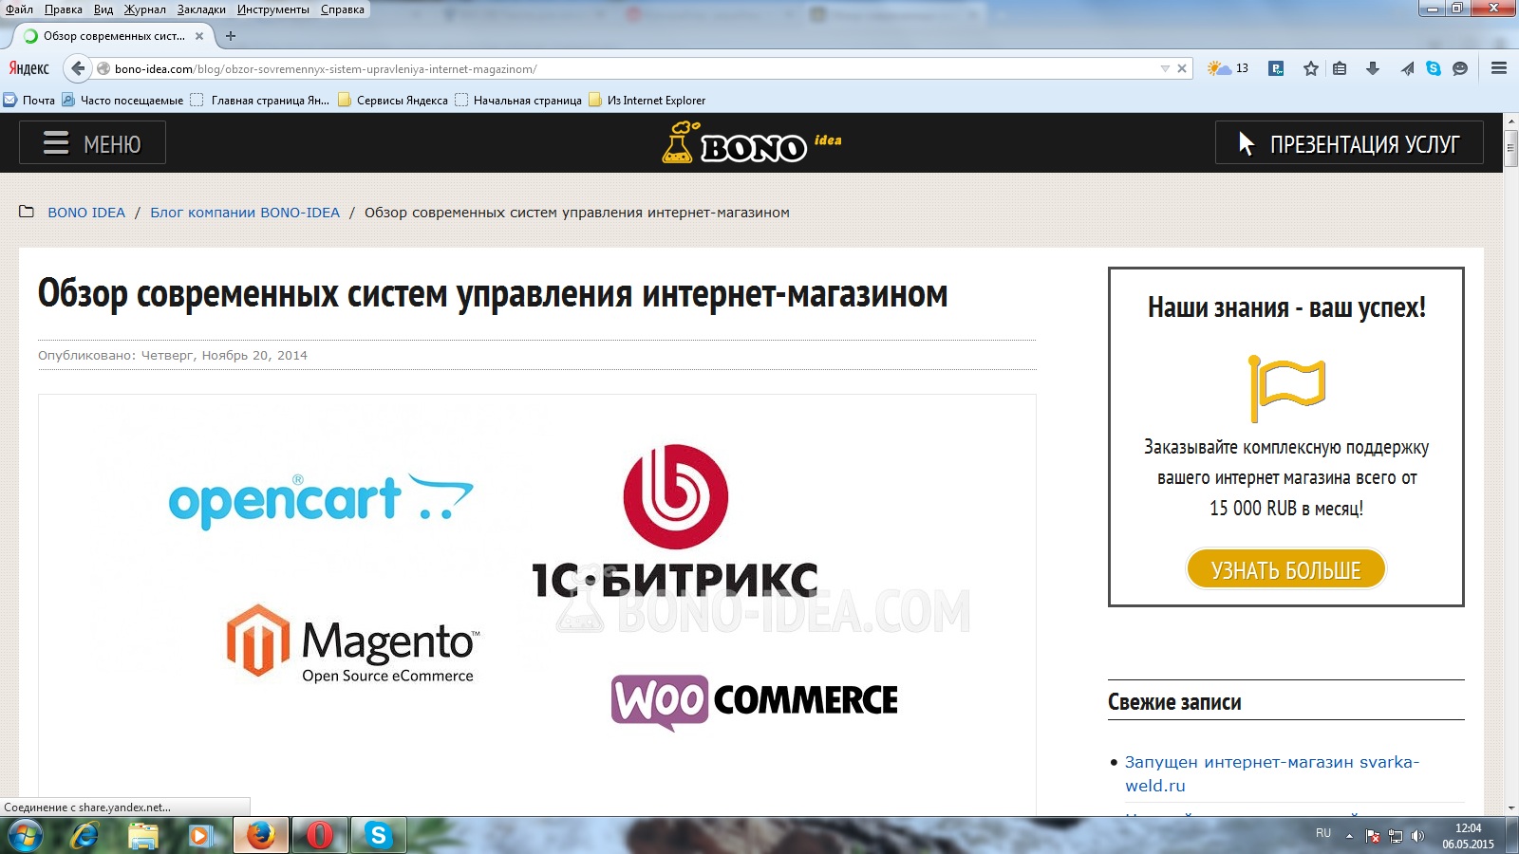
Task: Click the paper plane share icon
Action: (x=1407, y=68)
